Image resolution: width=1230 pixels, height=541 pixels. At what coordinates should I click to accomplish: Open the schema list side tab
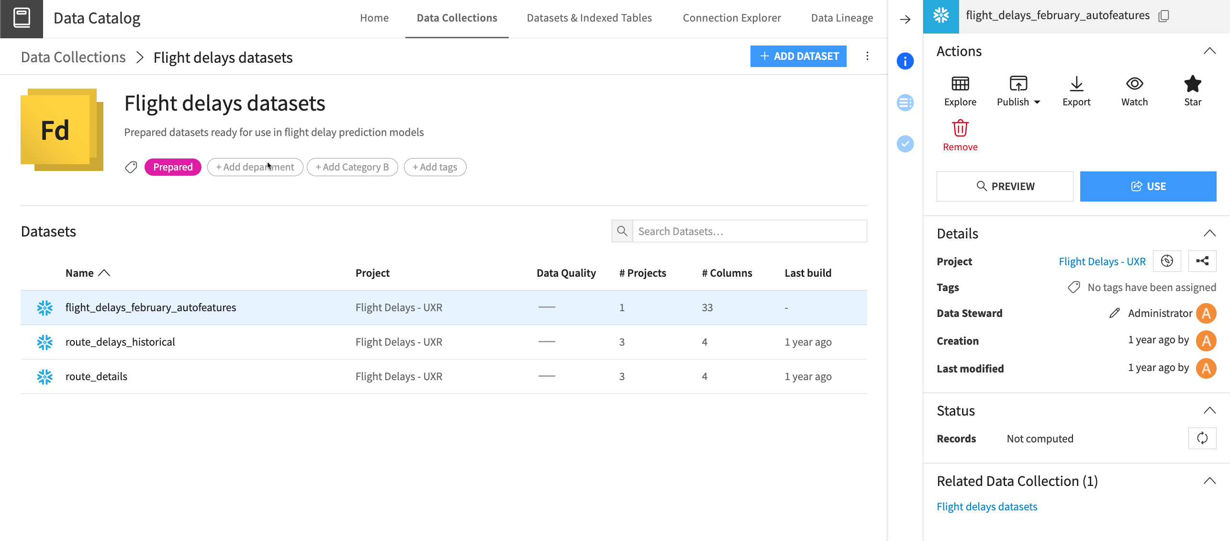coord(905,102)
